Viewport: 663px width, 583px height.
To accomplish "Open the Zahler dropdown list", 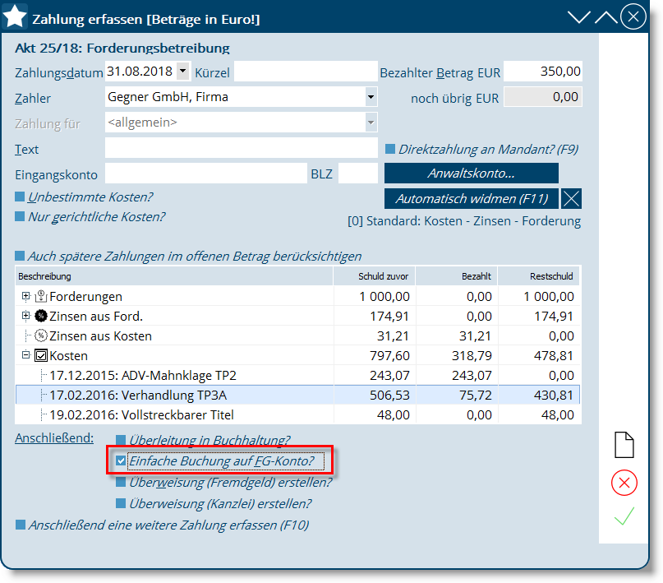I will [370, 97].
